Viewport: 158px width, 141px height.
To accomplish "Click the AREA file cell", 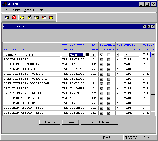I will click(73, 98).
